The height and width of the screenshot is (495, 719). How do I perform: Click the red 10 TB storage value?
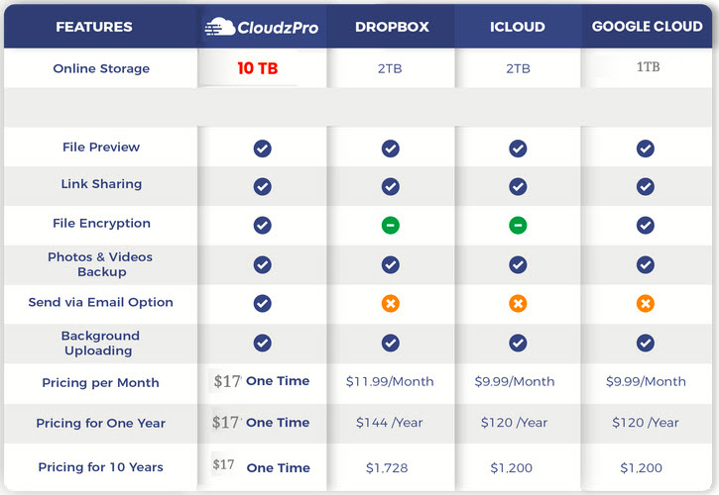[258, 68]
